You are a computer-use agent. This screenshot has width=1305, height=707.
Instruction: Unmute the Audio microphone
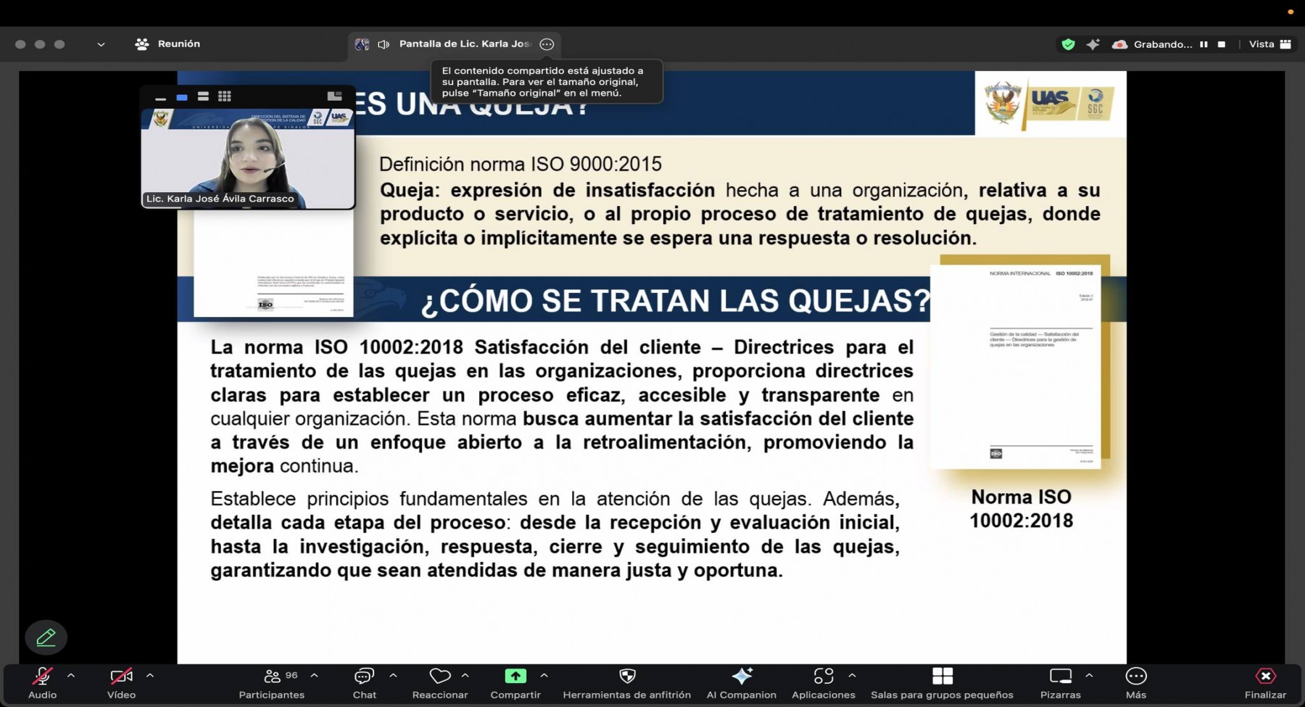pos(42,682)
